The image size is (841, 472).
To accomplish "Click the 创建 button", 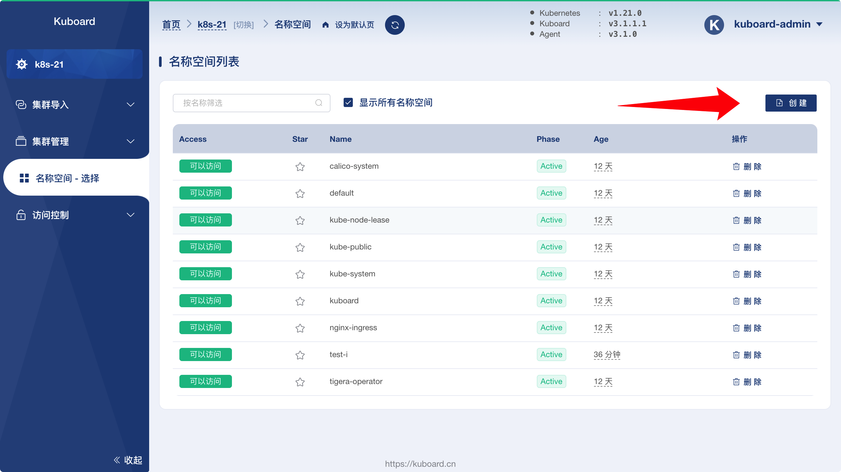I will [x=791, y=103].
